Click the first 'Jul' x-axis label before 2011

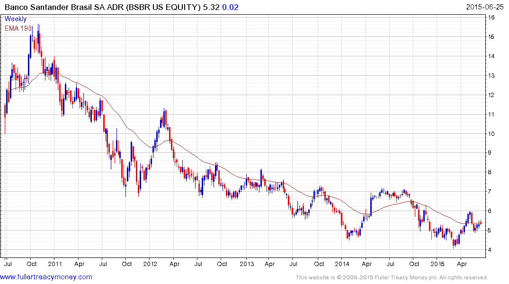pyautogui.click(x=8, y=264)
